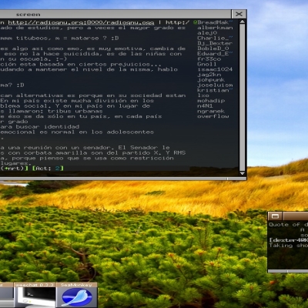Screen dimensions: 308x308
Task: Select nick ngranek in the nick list
Action: tap(211, 111)
